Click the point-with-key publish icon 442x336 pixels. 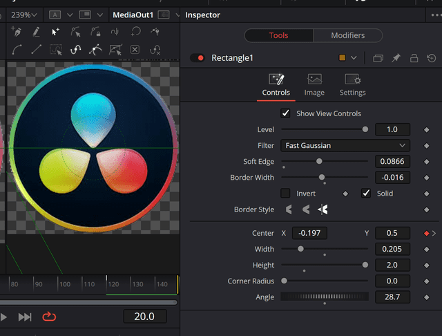coord(155,31)
